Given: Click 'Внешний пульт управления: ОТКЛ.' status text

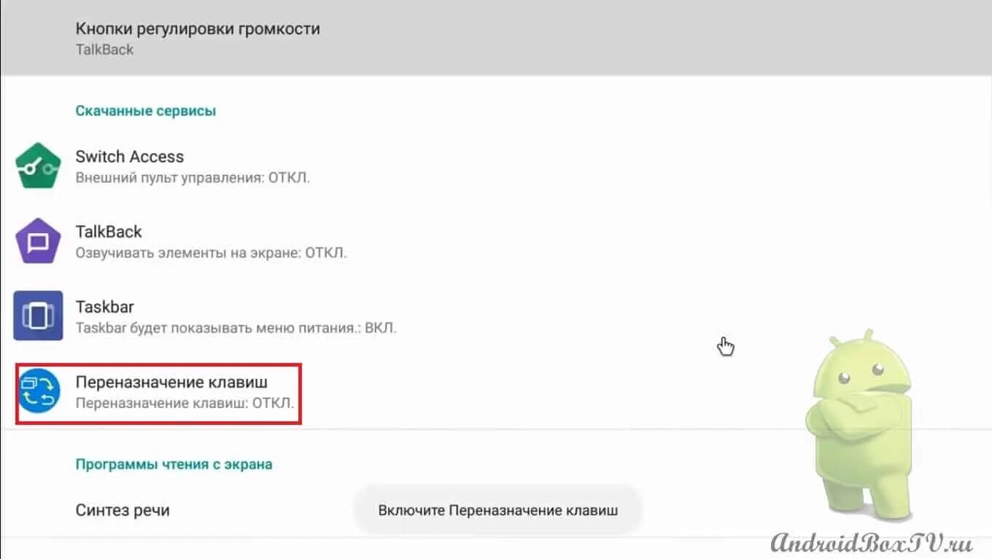Looking at the screenshot, I should pyautogui.click(x=193, y=178).
